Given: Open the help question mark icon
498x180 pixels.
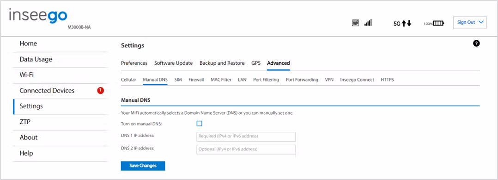Looking at the screenshot, I should click(476, 43).
